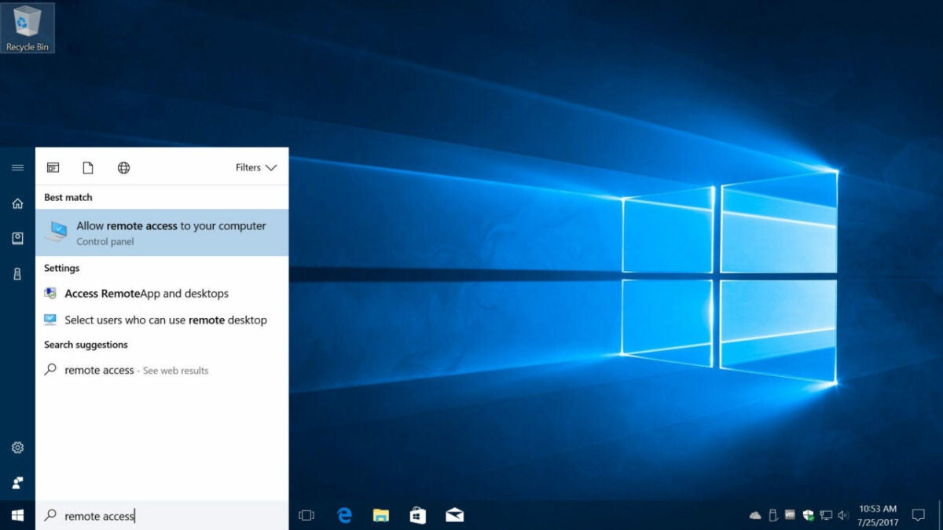The height and width of the screenshot is (530, 943).
Task: Open Windows Defender from the system tray
Action: click(808, 515)
